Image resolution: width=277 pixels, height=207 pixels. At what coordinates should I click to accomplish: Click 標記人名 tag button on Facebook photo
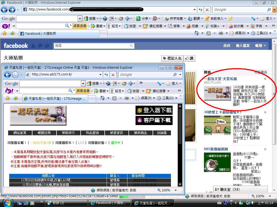coord(172,58)
